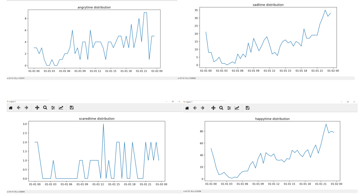Click y-axis label '3.0' in scaredtime plot

click(x=25, y=124)
